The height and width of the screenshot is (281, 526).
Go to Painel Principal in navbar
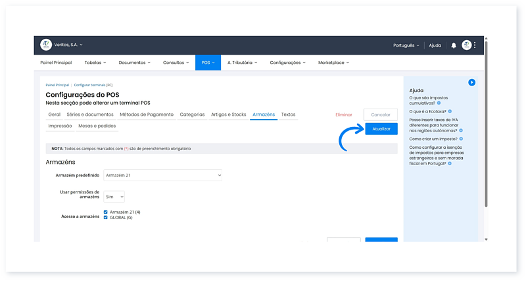tap(56, 63)
